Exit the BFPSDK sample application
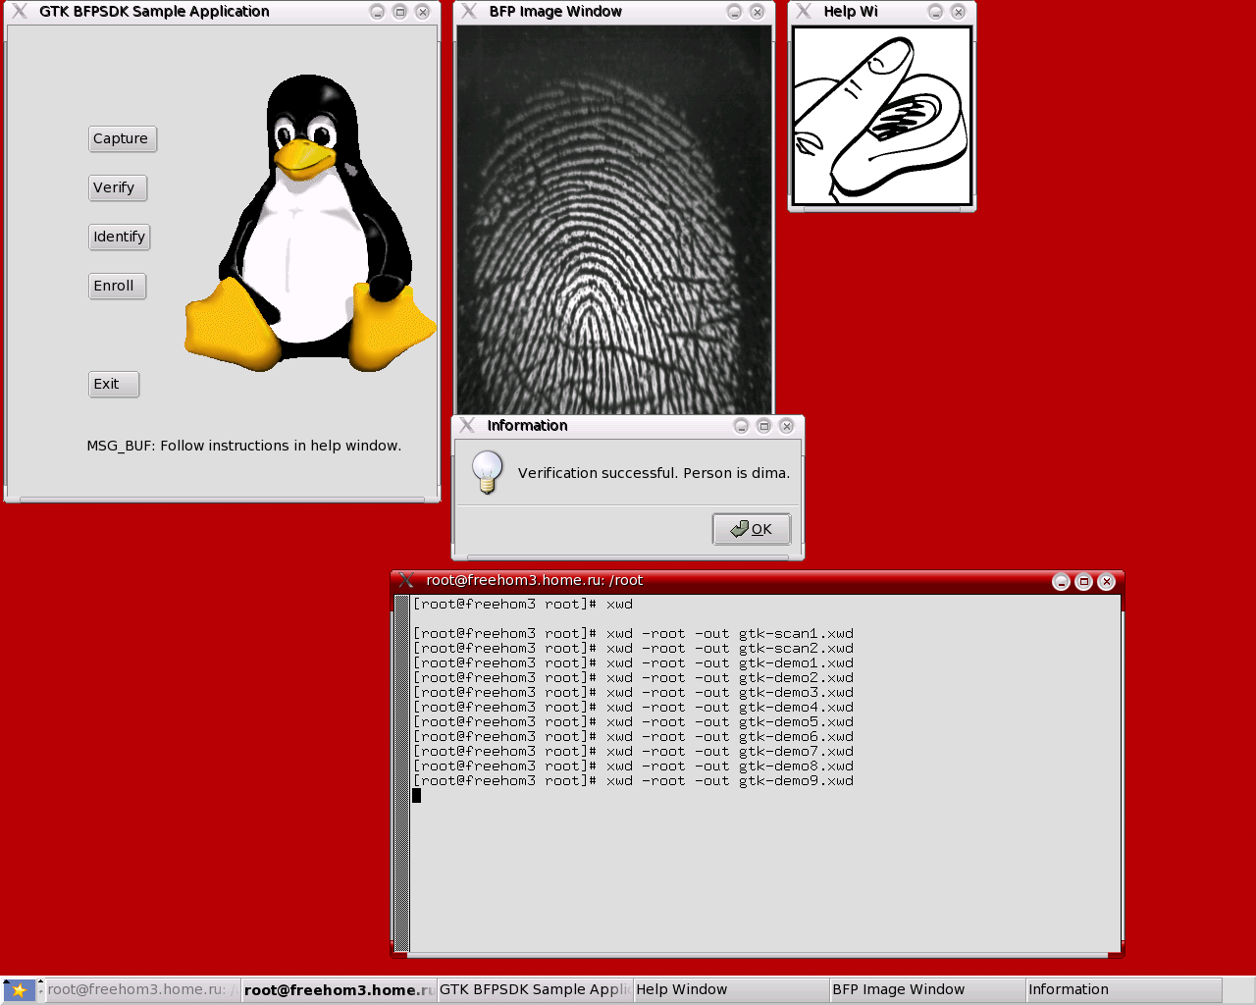The width and height of the screenshot is (1256, 1005). coord(113,385)
